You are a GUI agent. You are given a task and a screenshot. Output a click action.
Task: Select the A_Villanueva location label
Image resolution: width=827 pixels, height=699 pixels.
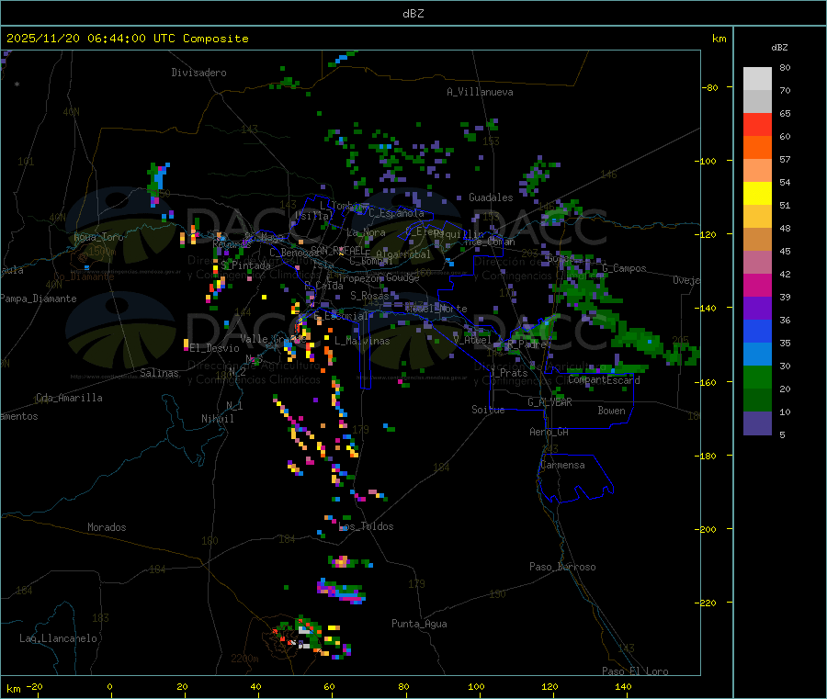[x=480, y=92]
